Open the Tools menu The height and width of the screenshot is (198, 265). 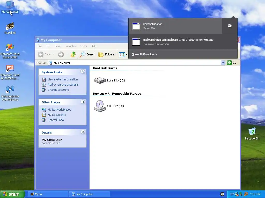tap(84, 46)
